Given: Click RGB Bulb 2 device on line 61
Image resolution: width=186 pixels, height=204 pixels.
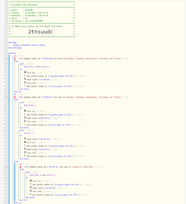Looking at the screenshot, I should (35, 175).
